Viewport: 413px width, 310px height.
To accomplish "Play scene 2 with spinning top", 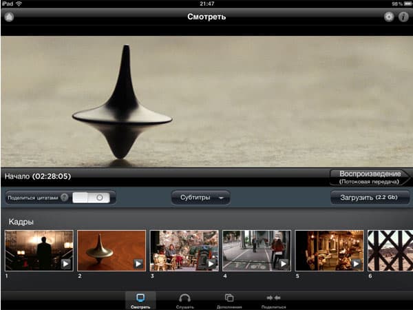I will [x=112, y=251].
